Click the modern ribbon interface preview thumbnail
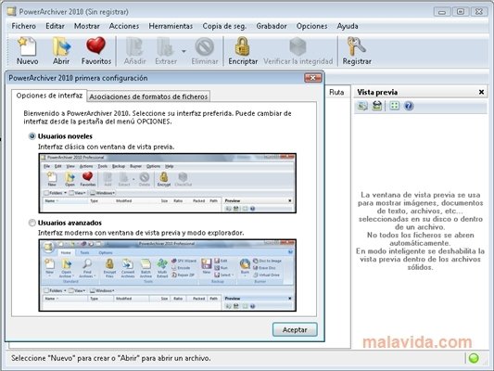The image size is (494, 371). click(167, 275)
